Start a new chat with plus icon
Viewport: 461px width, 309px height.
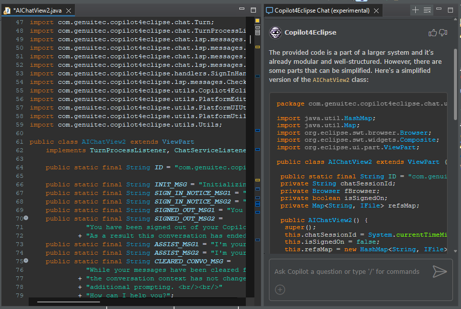coord(415,10)
